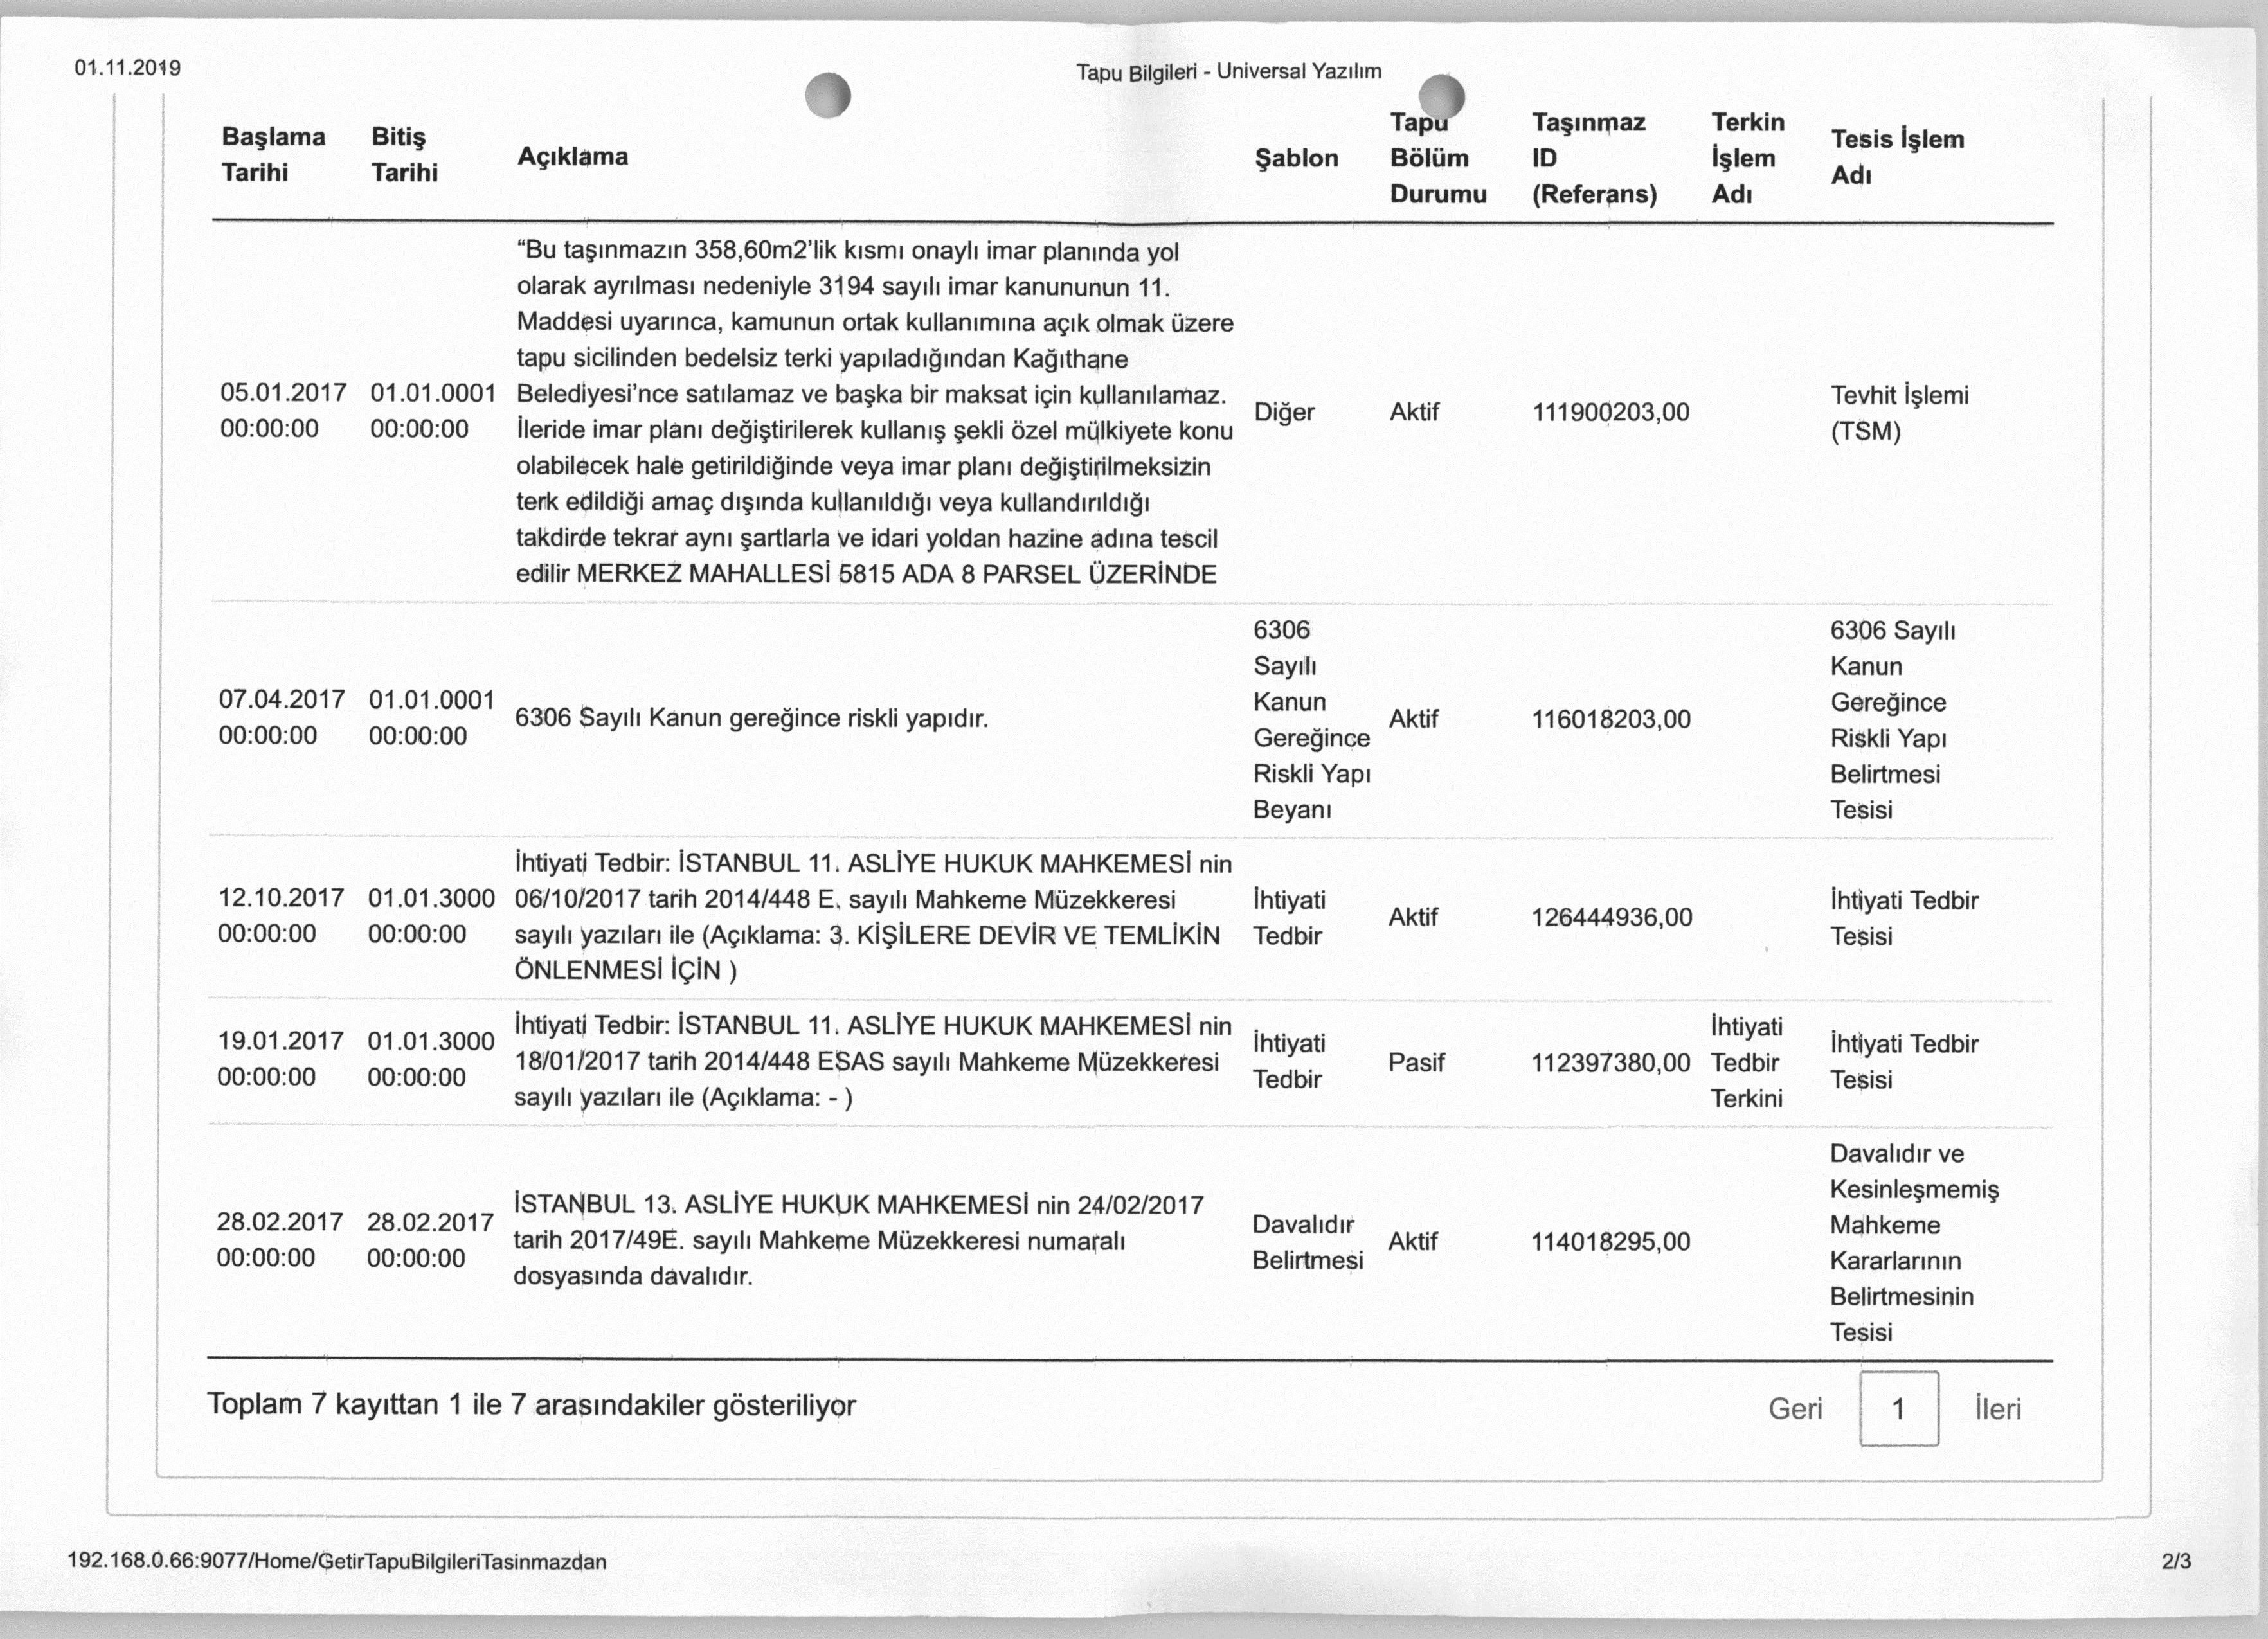
Task: Select end date 28.02.2017 in Bitiş column
Action: [x=430, y=1240]
